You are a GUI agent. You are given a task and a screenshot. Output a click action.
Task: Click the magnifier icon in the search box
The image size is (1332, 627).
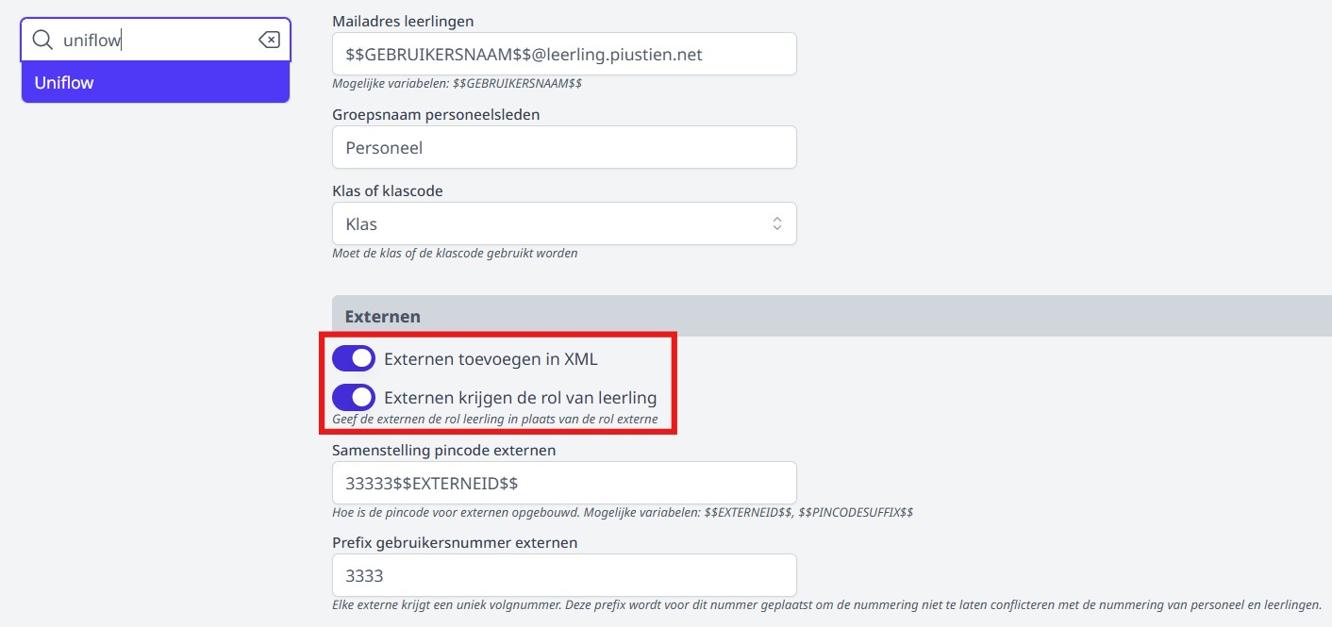pos(42,40)
